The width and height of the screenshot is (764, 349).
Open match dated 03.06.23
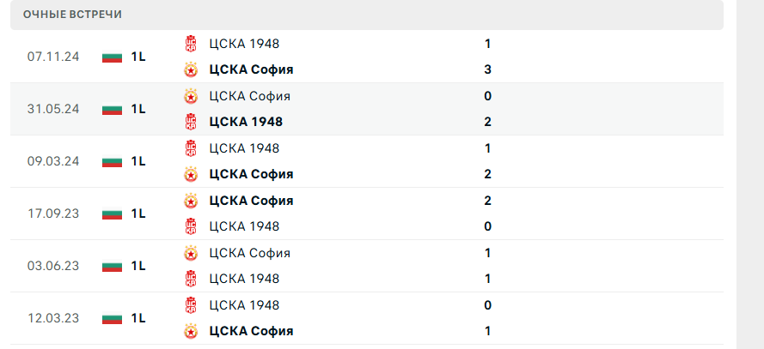pos(53,266)
